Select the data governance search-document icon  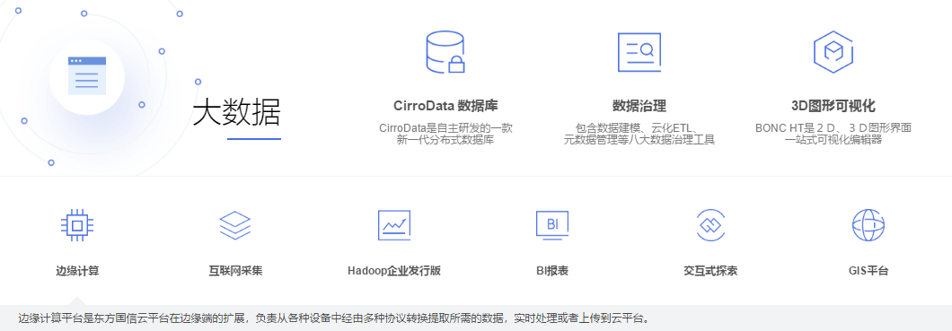click(x=639, y=53)
